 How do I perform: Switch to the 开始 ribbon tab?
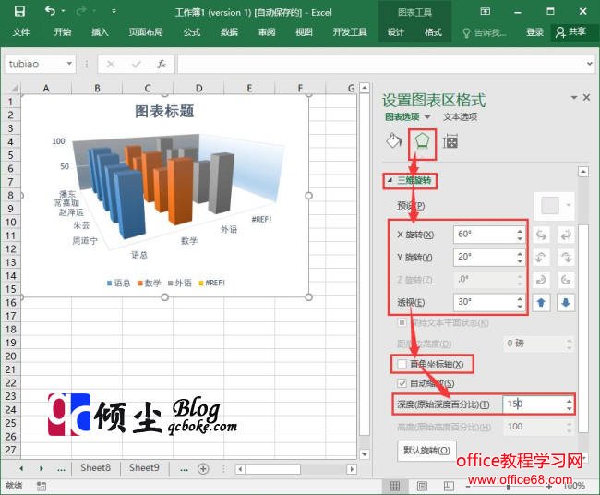coord(63,32)
